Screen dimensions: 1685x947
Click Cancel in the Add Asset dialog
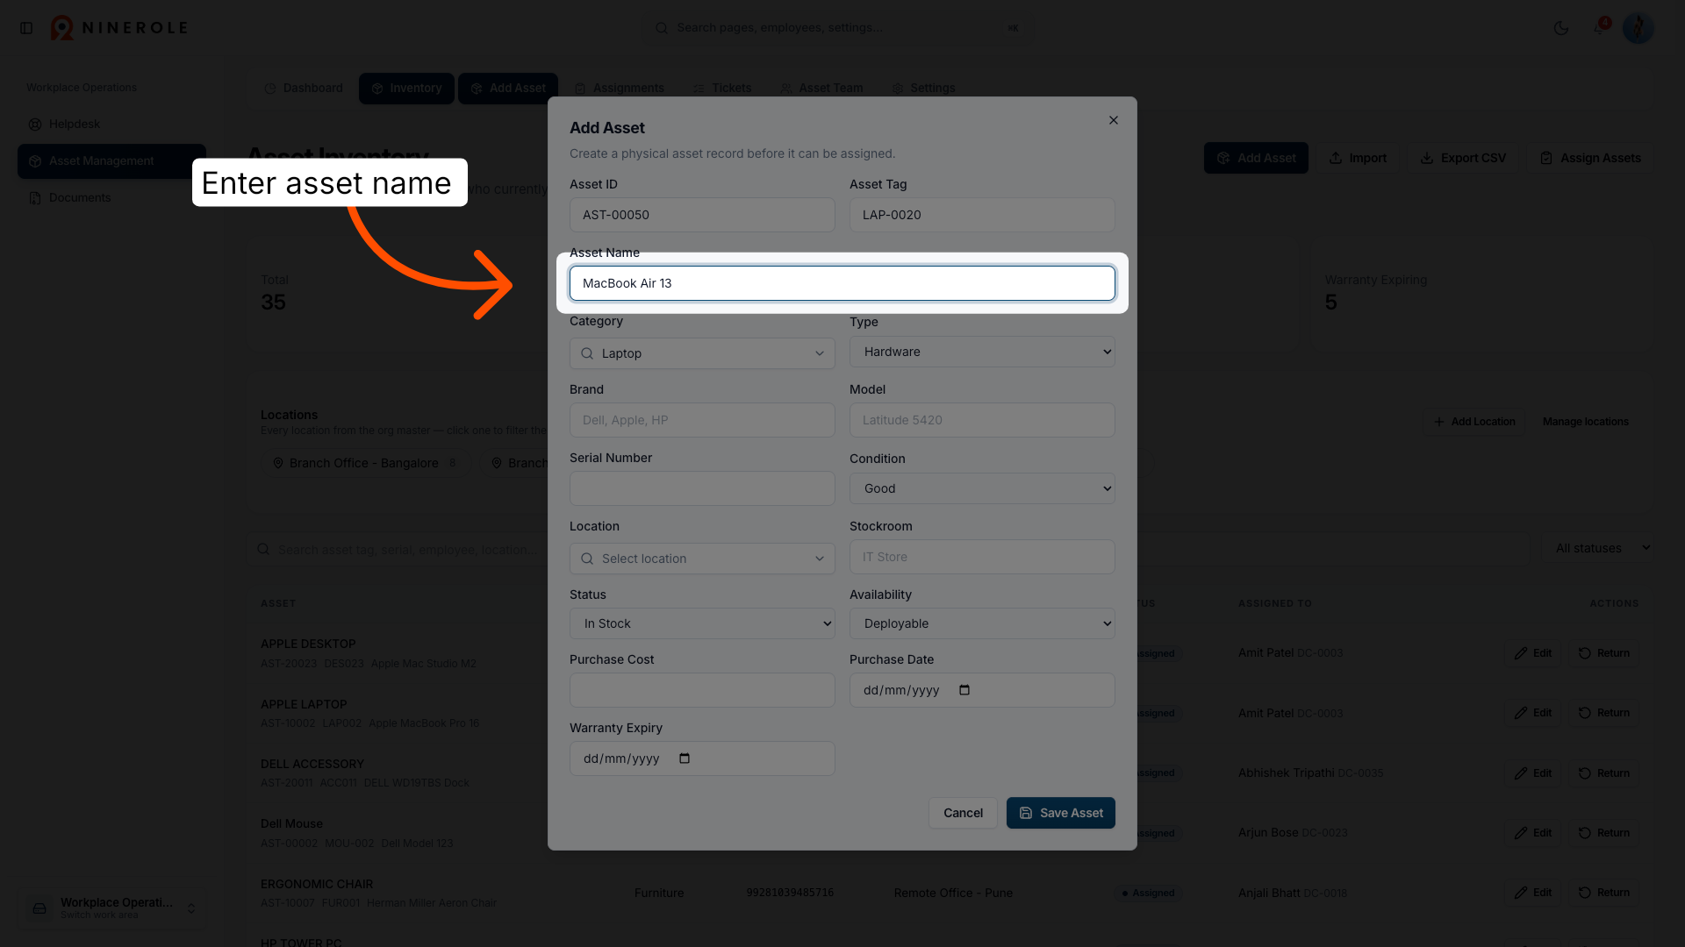coord(963,813)
